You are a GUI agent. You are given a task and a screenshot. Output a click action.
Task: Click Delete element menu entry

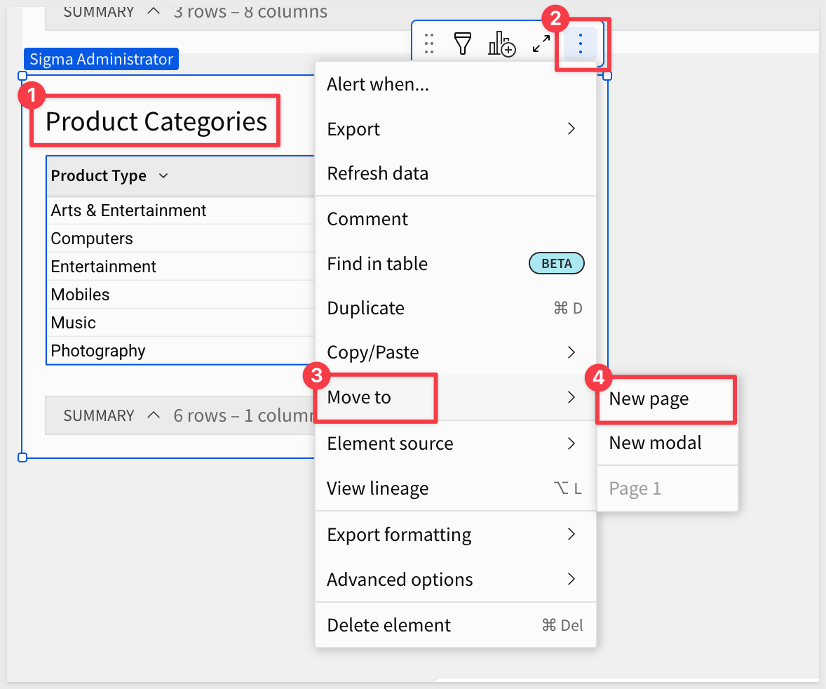tap(389, 625)
